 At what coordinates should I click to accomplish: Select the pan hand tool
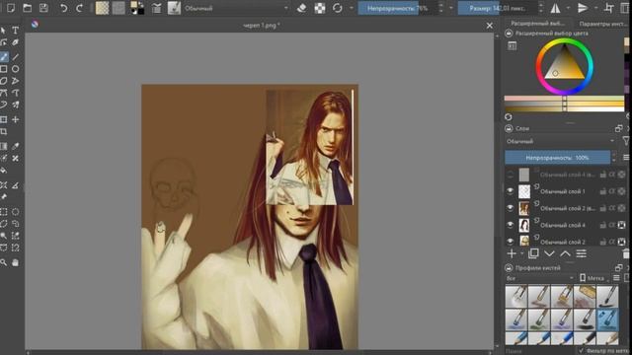tap(16, 262)
